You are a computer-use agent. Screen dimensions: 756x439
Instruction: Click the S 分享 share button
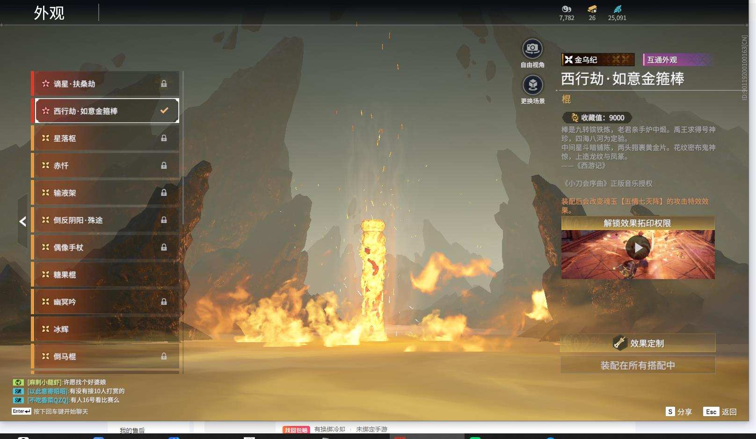point(679,412)
